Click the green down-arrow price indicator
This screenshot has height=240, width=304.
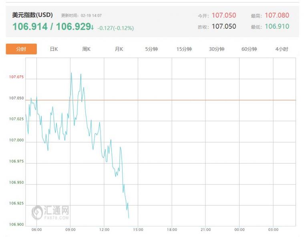tap(92, 28)
